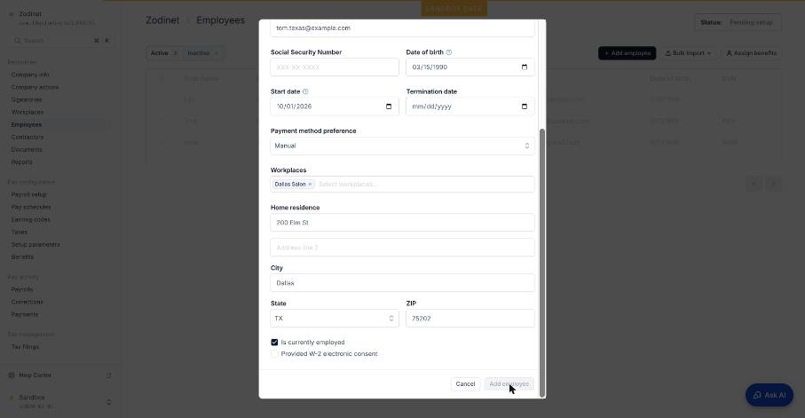Click the Ask AI chat button
This screenshot has height=418, width=805.
point(769,395)
